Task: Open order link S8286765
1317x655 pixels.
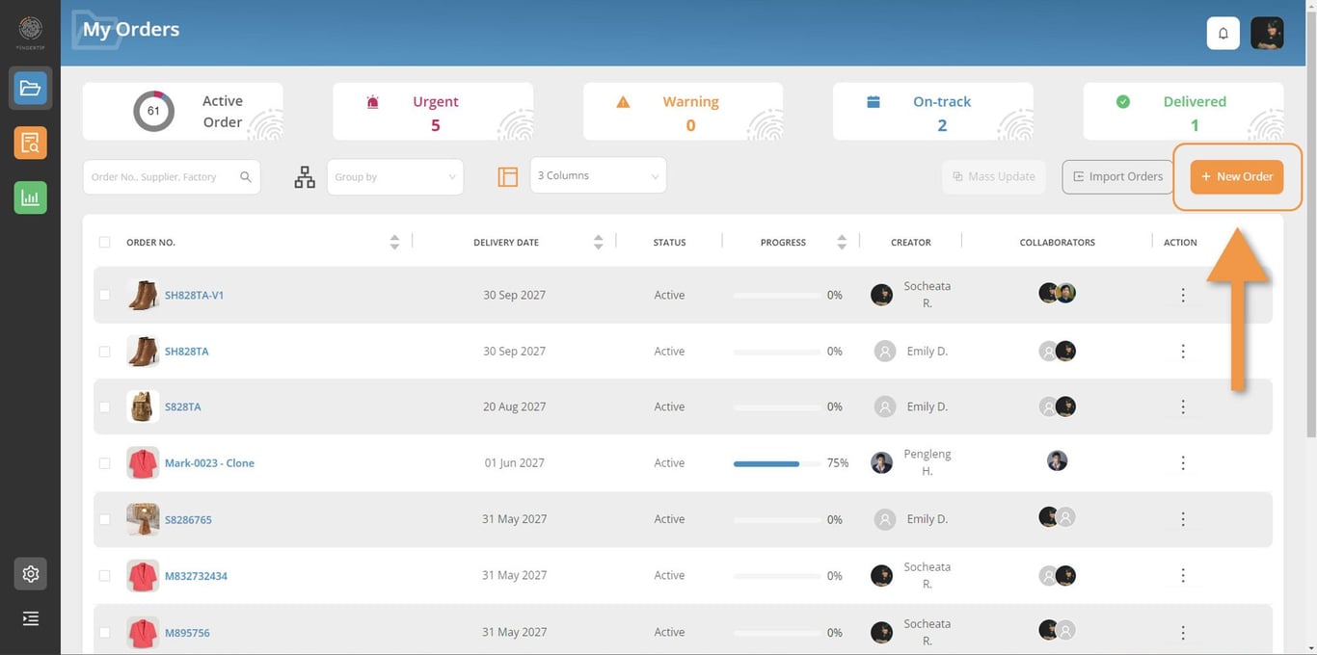Action: [188, 520]
